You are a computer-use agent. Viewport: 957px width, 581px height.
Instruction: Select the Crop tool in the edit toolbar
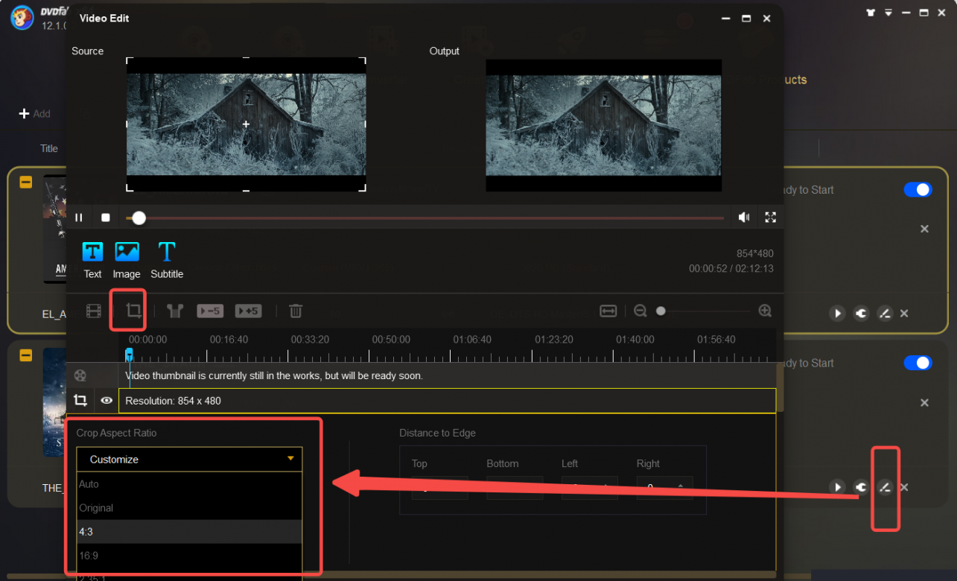coord(133,311)
